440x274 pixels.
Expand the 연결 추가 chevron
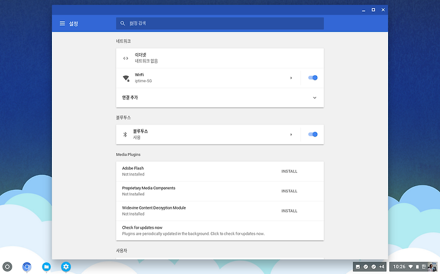(315, 98)
